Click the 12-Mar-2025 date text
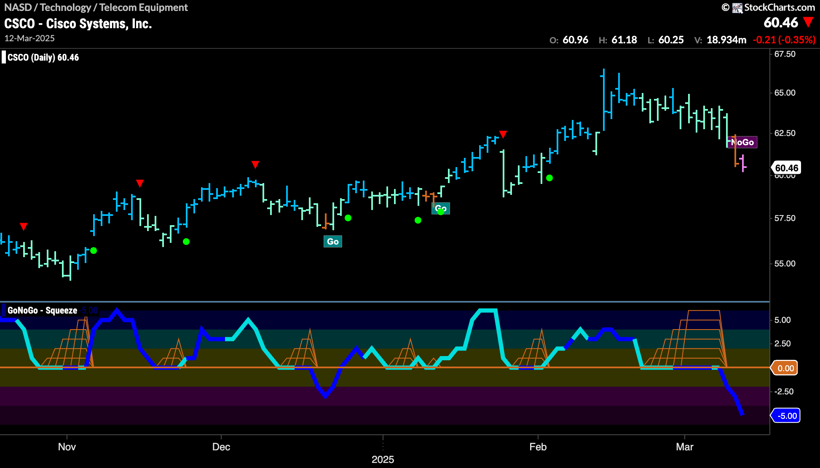This screenshot has width=820, height=468. (x=29, y=38)
